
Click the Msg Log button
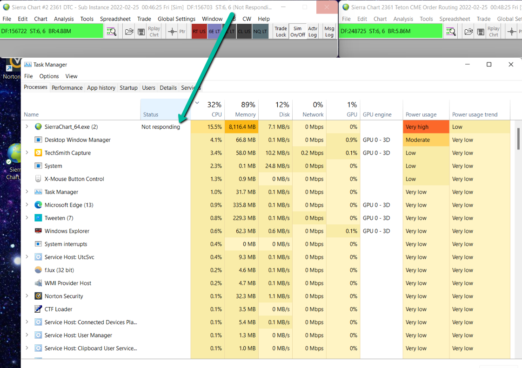pos(329,32)
